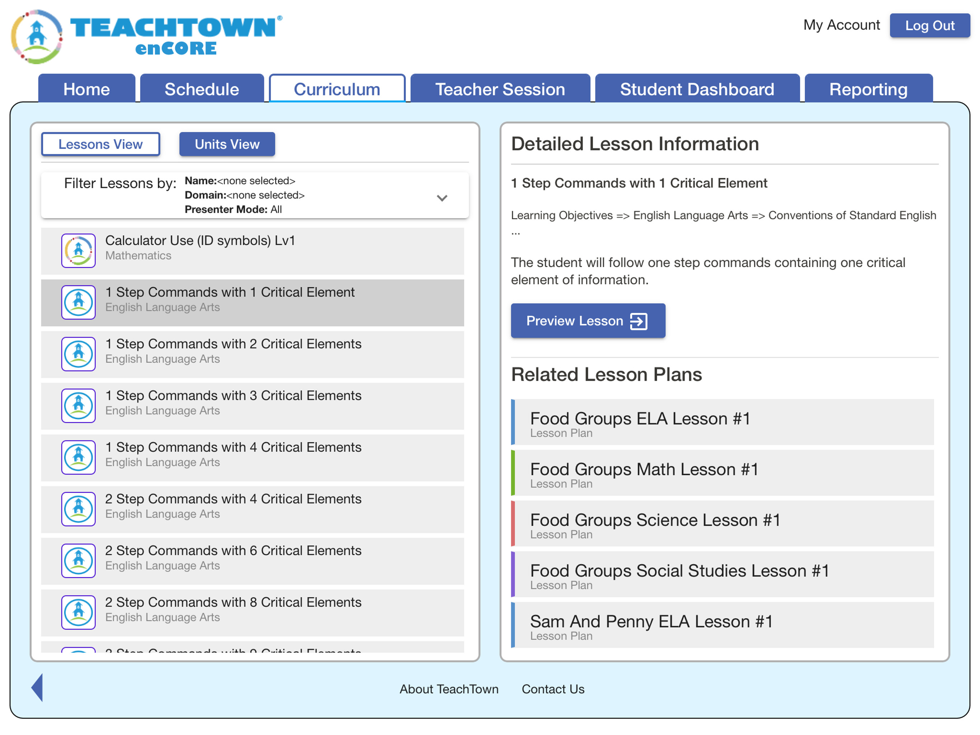Open My Account
980x735 pixels.
coord(841,25)
